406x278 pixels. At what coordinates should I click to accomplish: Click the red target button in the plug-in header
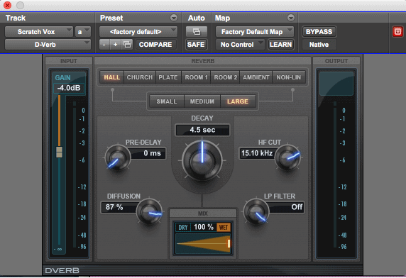pyautogui.click(x=397, y=32)
